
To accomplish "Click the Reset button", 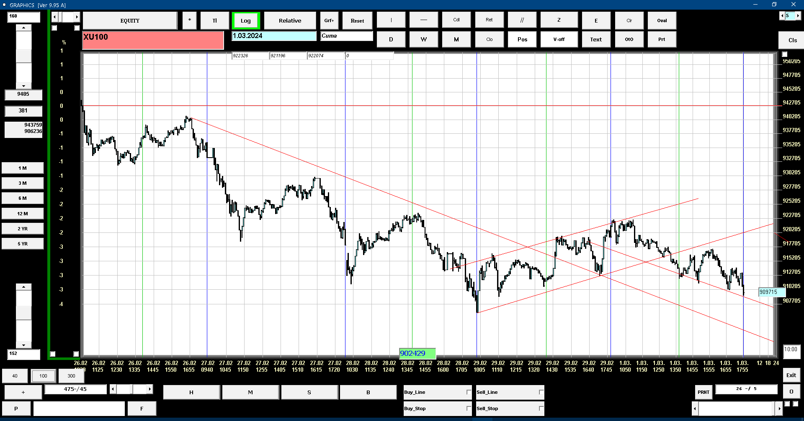I will click(x=357, y=20).
